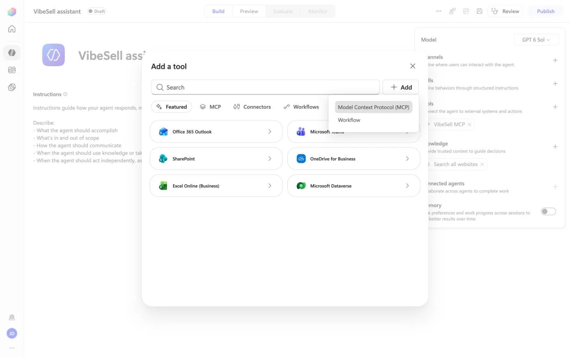The image size is (570, 357).
Task: Expand the OneDrive for Business chevron
Action: tap(407, 159)
